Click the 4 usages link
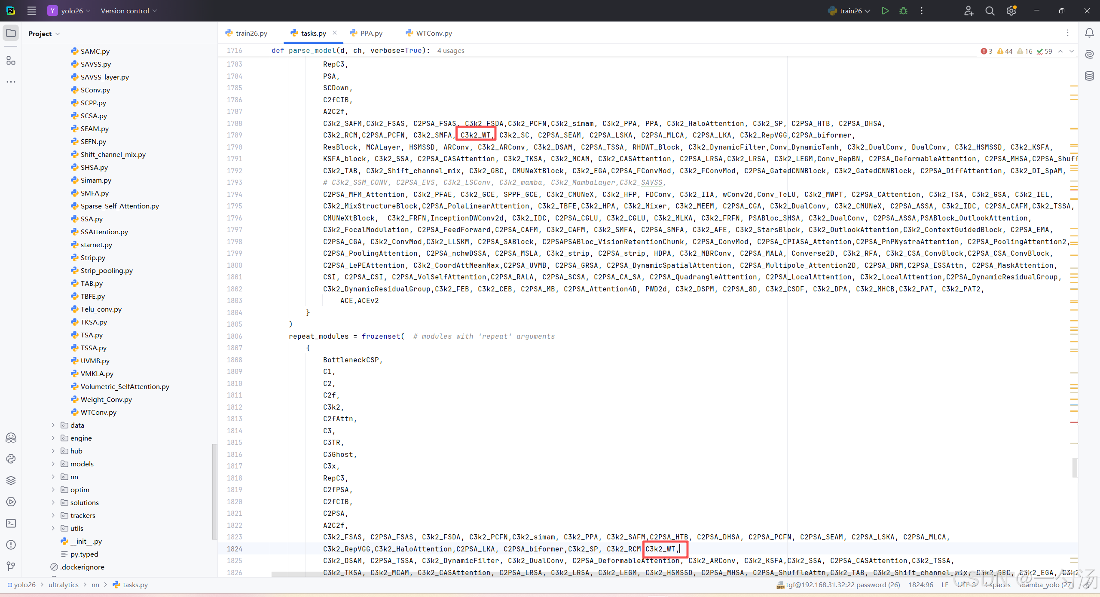This screenshot has height=597, width=1100. 450,51
